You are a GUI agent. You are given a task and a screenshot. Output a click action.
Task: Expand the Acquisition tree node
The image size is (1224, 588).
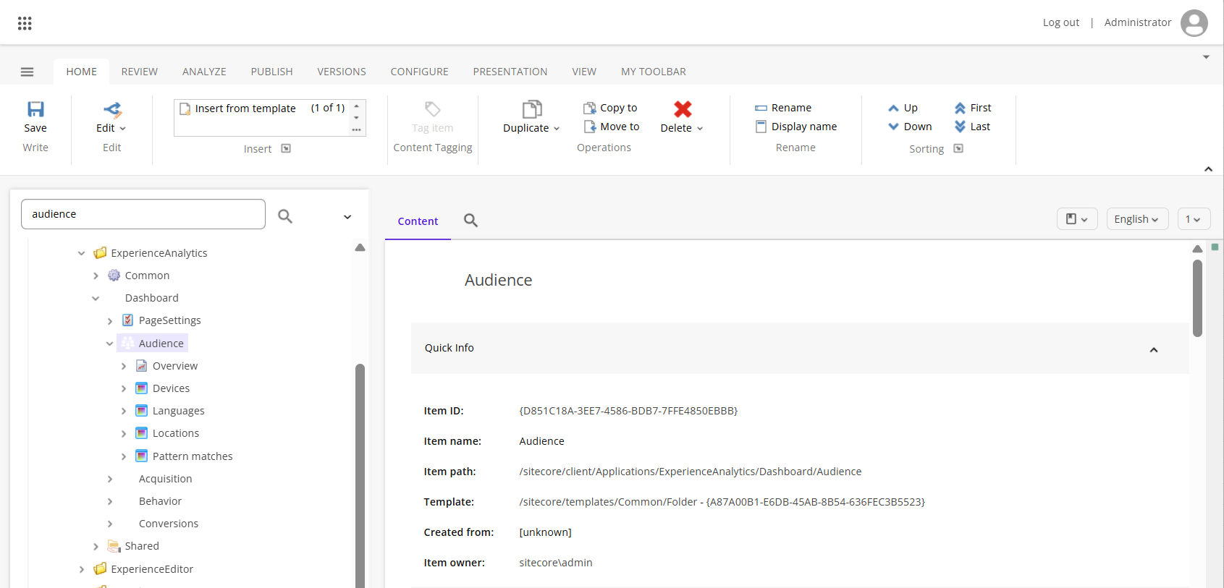coord(109,479)
